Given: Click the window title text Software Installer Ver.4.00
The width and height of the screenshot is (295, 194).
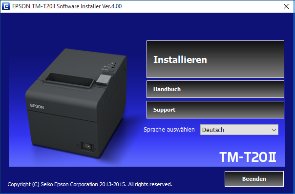Looking at the screenshot, I should [x=89, y=6].
